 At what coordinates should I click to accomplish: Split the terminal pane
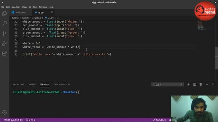pyautogui.click(x=194, y=84)
